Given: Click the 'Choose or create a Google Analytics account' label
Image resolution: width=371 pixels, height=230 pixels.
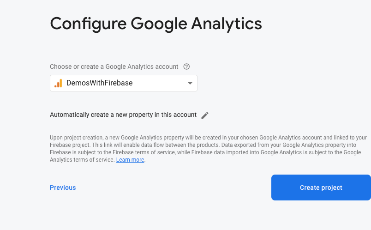Looking at the screenshot, I should coord(114,67).
